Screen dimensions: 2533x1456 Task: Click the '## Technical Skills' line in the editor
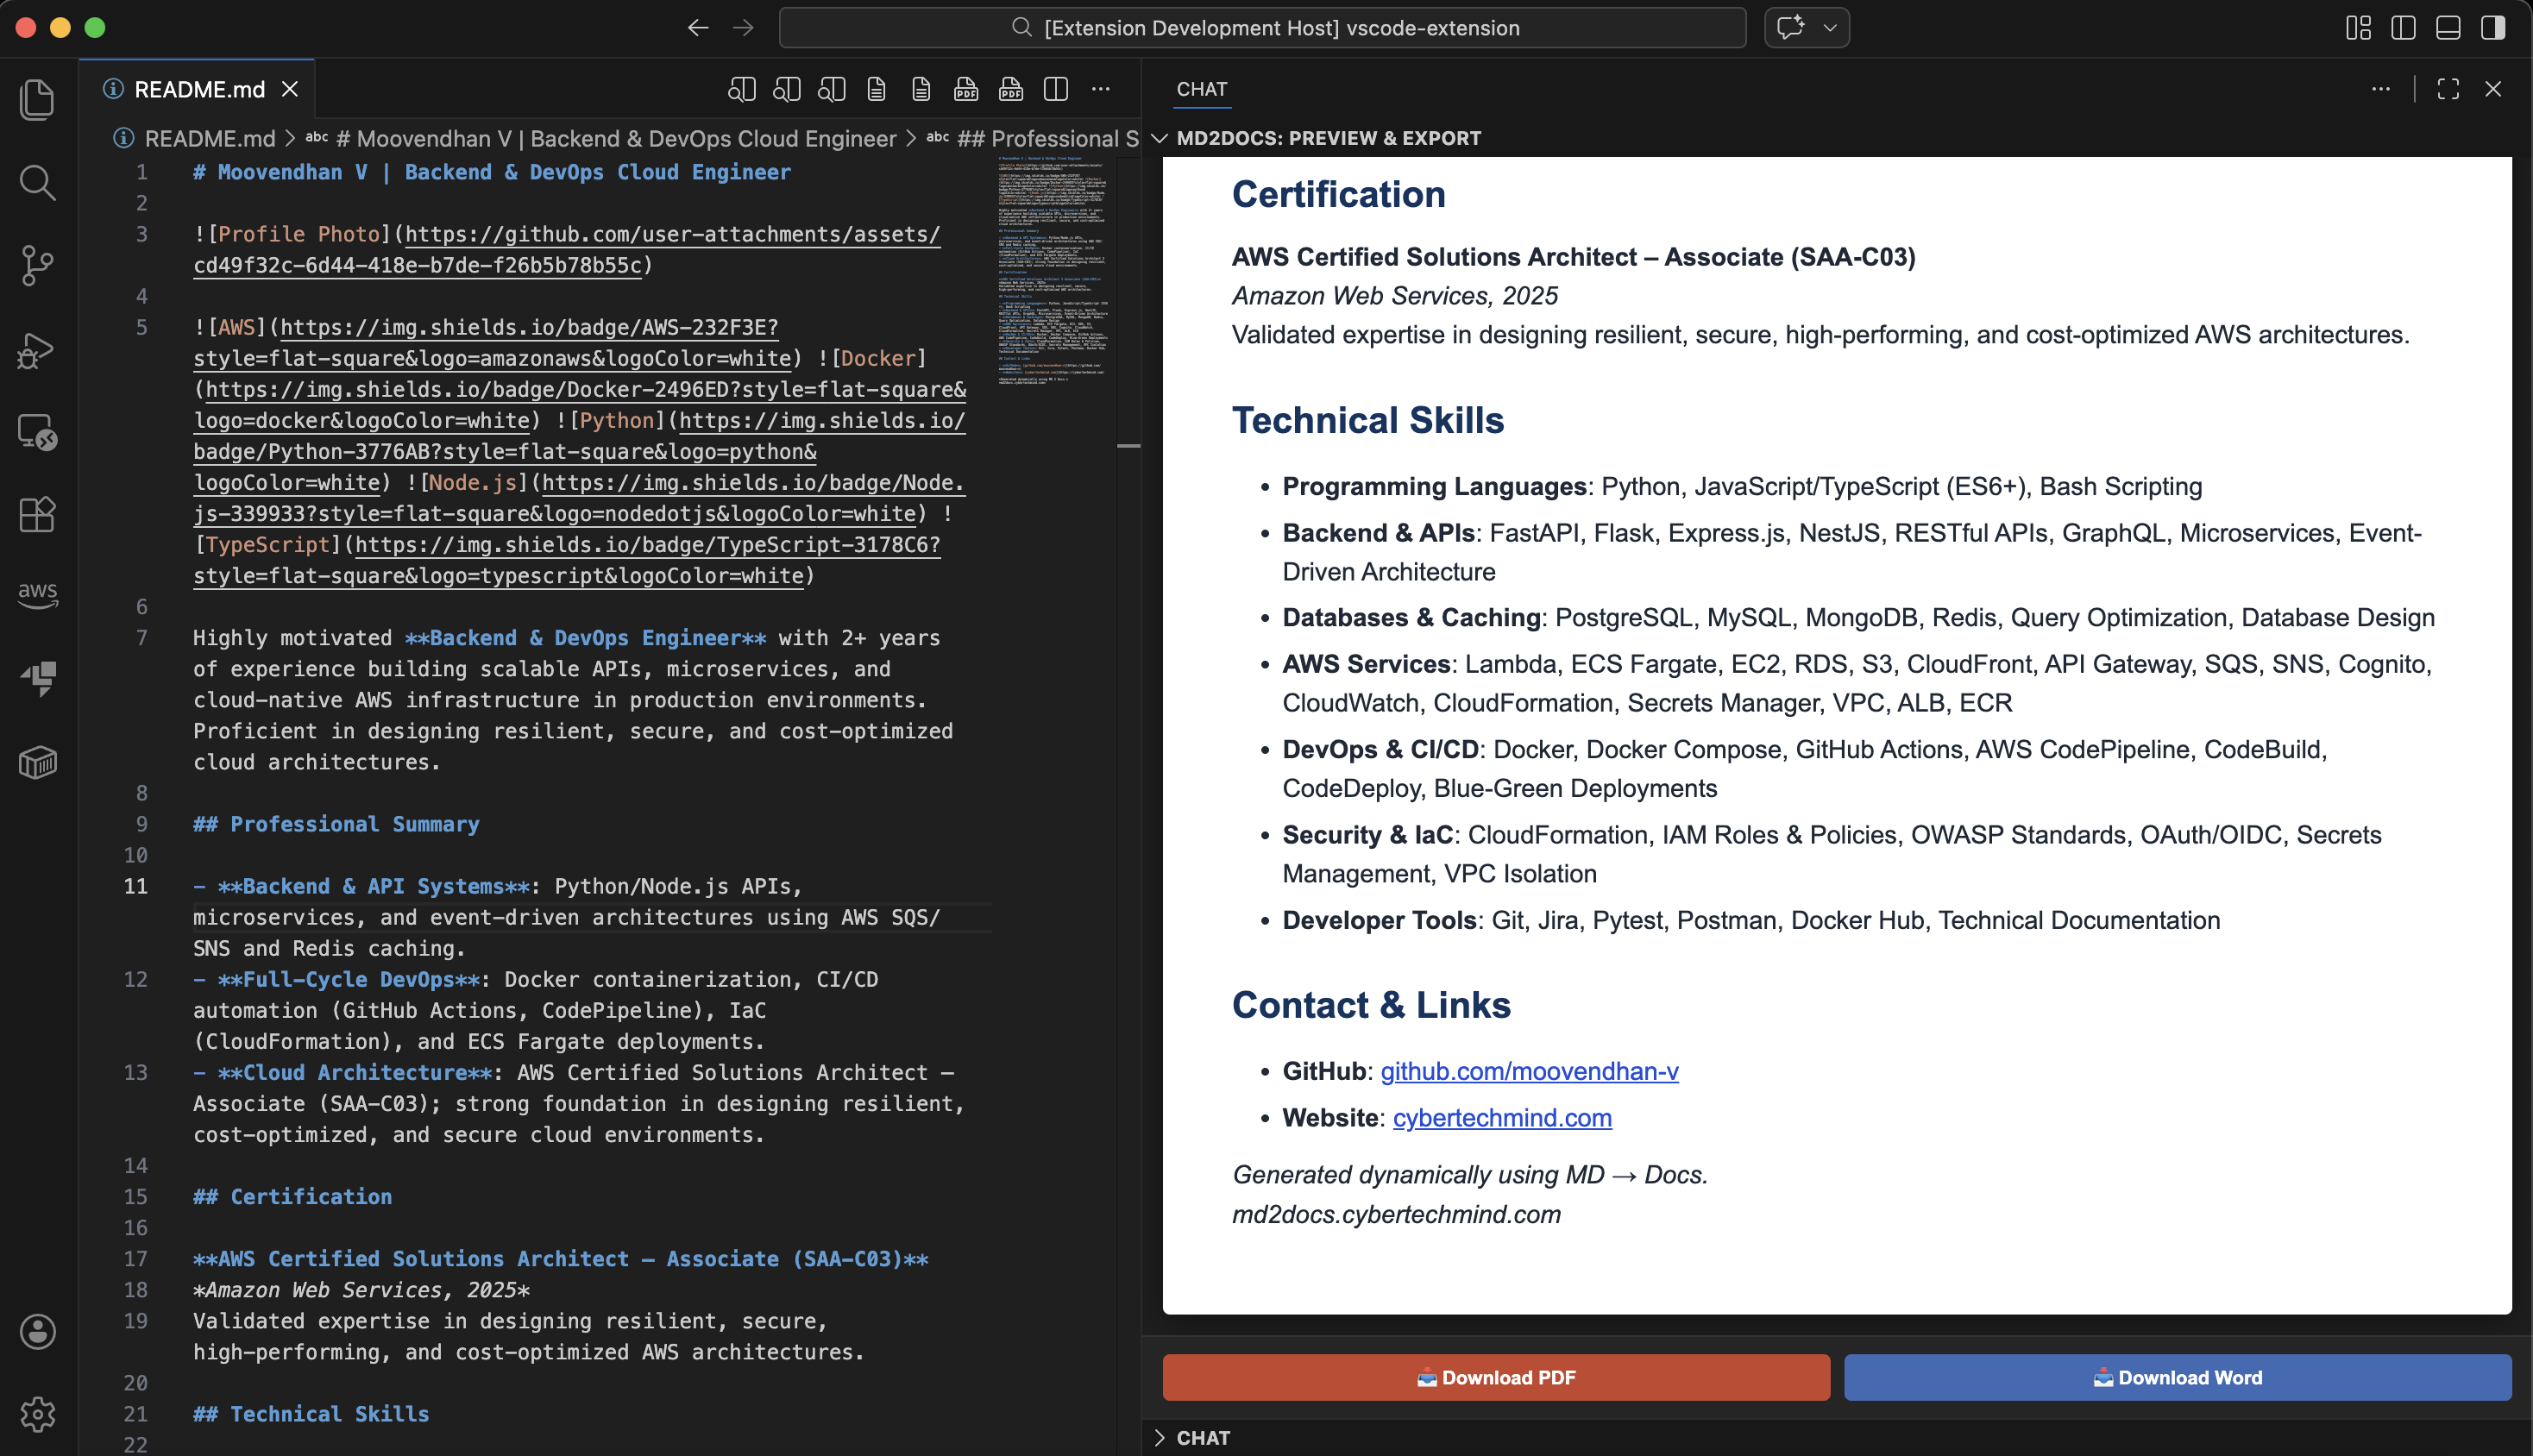click(x=311, y=1414)
